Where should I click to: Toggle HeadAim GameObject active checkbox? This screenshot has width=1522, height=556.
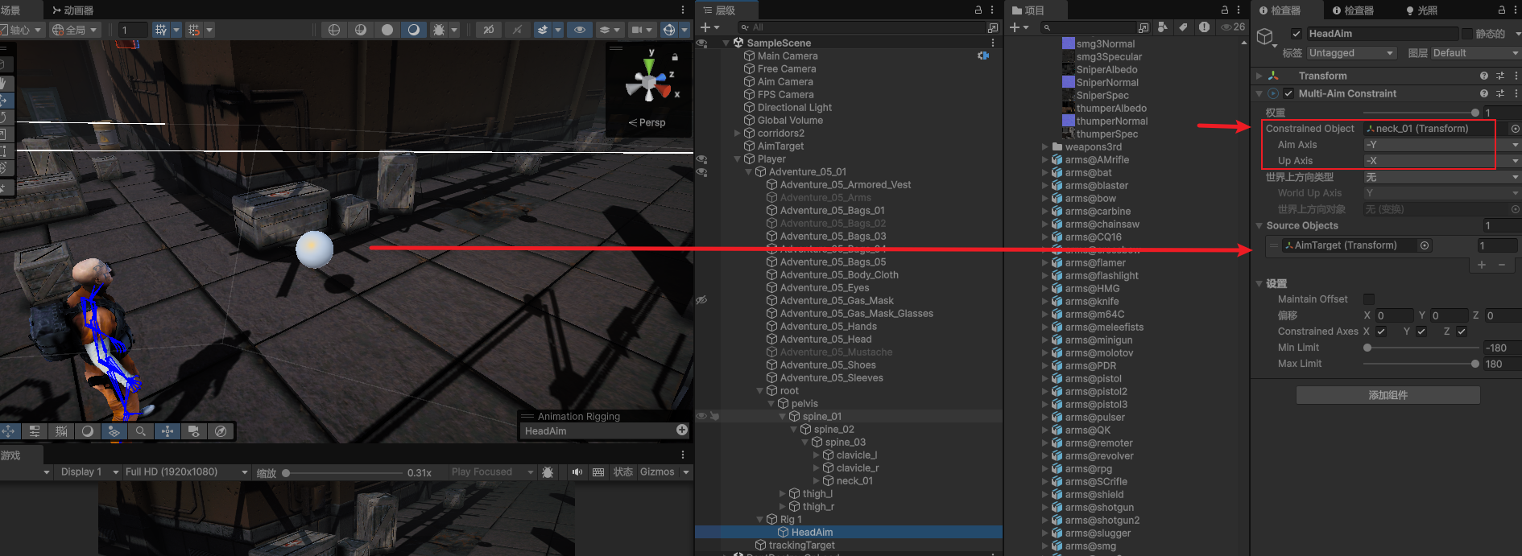(1297, 34)
